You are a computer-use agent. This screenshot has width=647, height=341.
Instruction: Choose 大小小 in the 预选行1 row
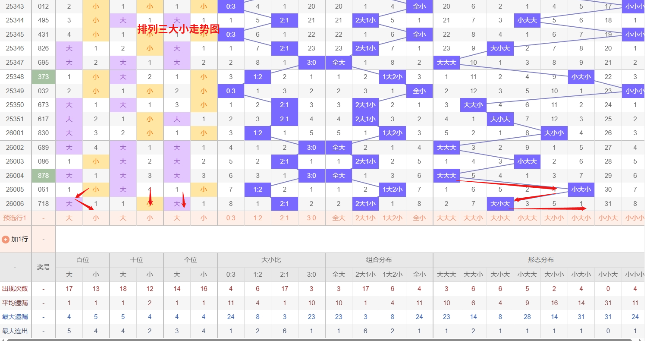pyautogui.click(x=554, y=218)
